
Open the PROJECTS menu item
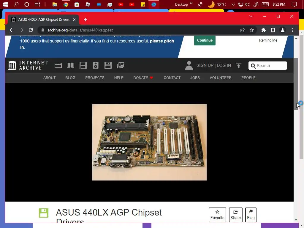95,78
